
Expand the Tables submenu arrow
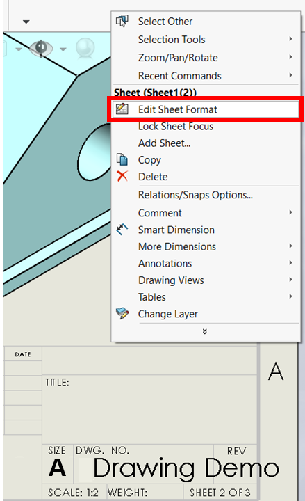[290, 296]
